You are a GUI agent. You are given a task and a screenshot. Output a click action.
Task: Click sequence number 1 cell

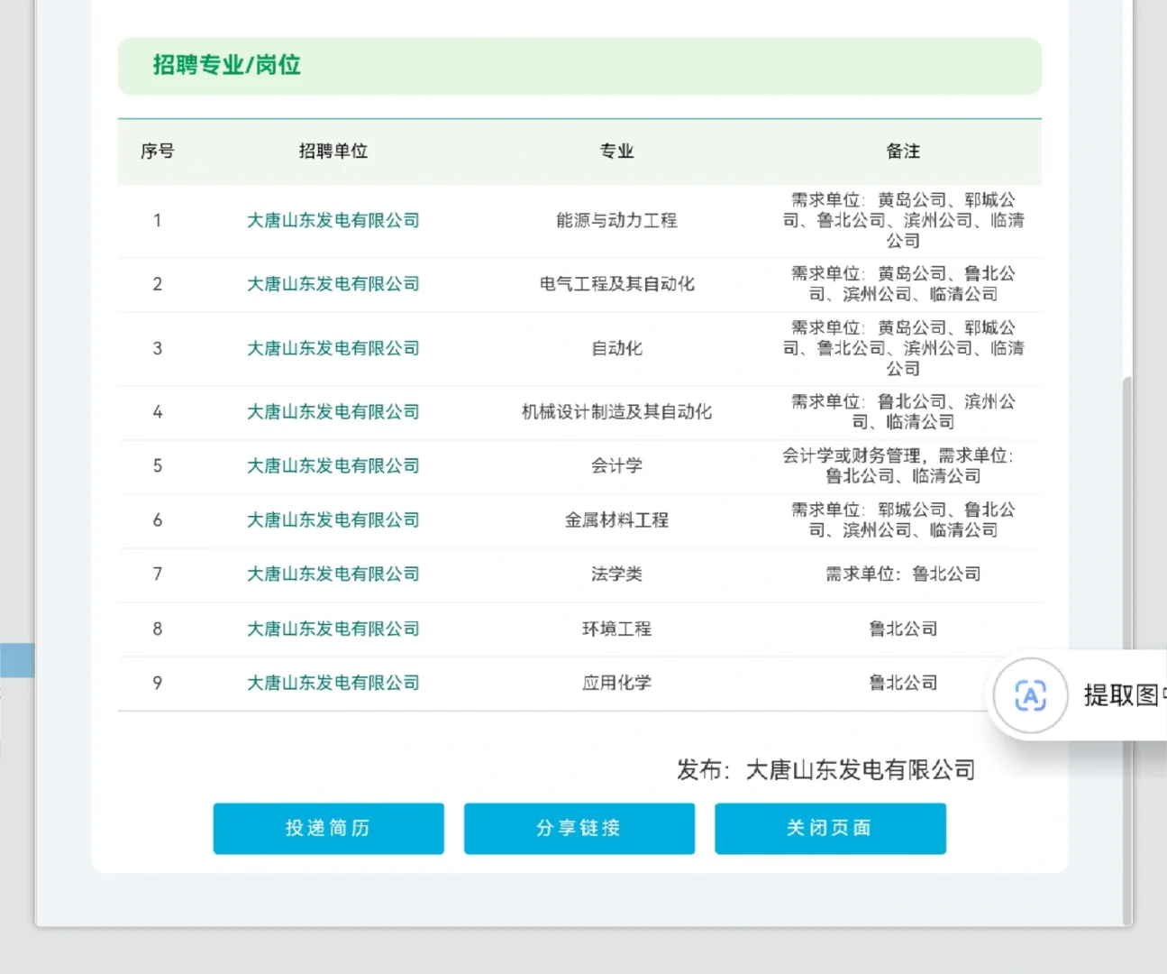158,220
